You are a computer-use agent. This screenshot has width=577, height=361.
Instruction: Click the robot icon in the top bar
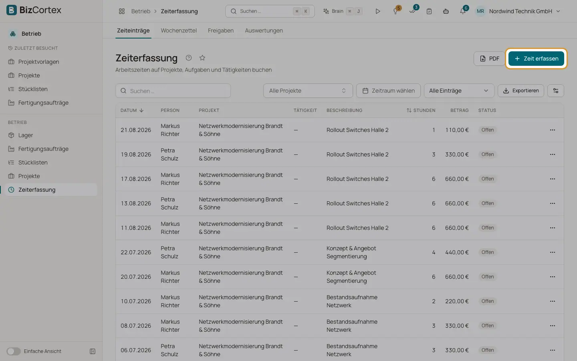[446, 11]
